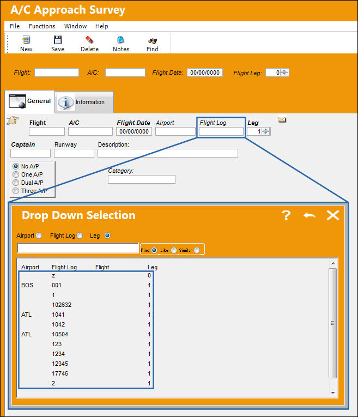Select the Similar search mode radio
Image resolution: width=358 pixels, height=417 pixels.
197,250
